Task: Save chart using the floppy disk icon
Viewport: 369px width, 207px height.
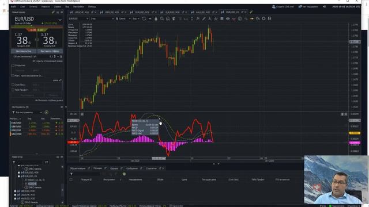Action: pyautogui.click(x=270, y=18)
